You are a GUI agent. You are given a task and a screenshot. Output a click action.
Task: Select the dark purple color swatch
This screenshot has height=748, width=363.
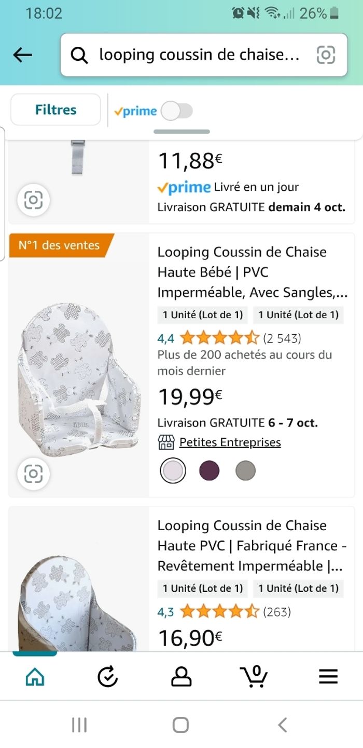[210, 471]
